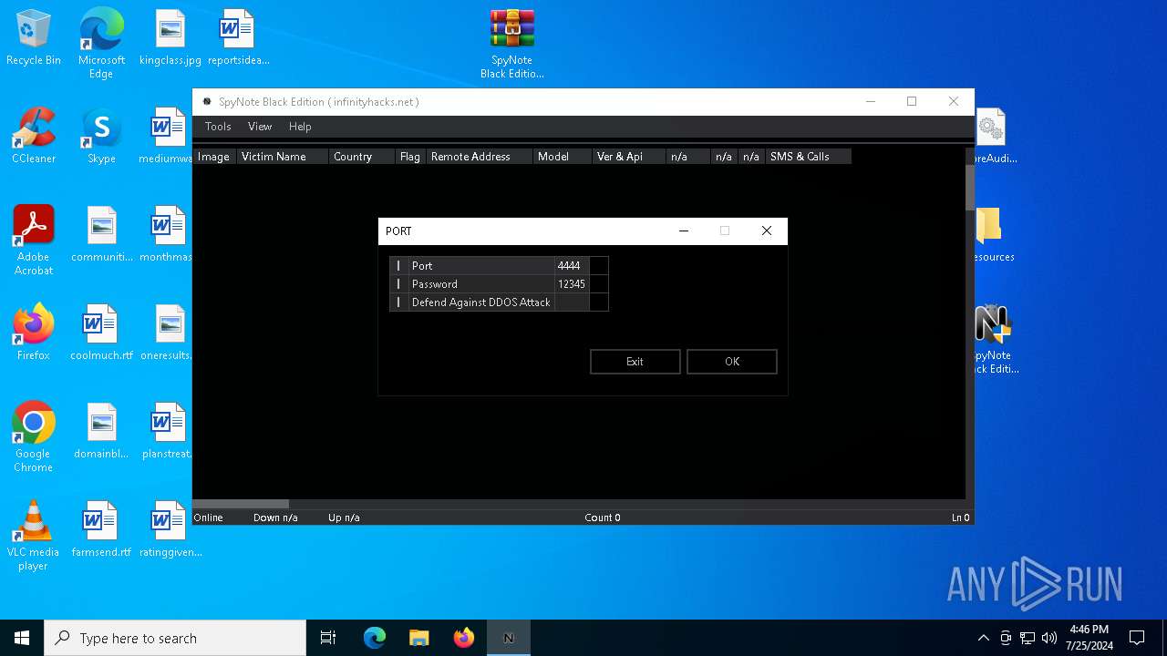1167x656 pixels.
Task: Click the Port value field 4444
Action: 572,266
